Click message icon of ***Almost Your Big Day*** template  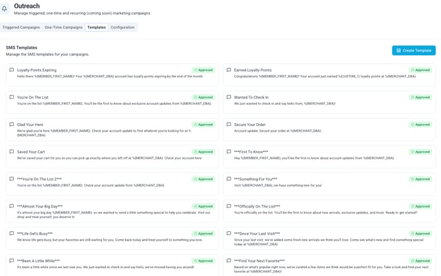point(12,206)
